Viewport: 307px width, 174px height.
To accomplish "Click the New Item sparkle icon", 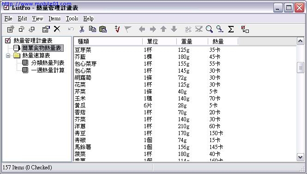I will 21,29.
